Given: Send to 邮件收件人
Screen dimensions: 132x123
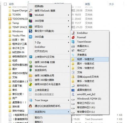Looking at the screenshot, I should (90, 86).
